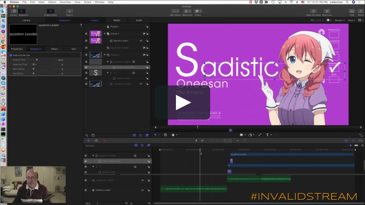Hide Group 1 via its checkbox

[x=86, y=34]
